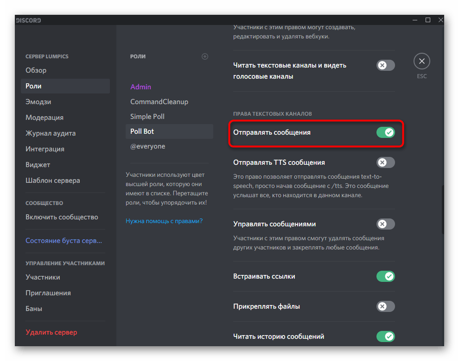Select the CommandCleanup role

coord(169,102)
